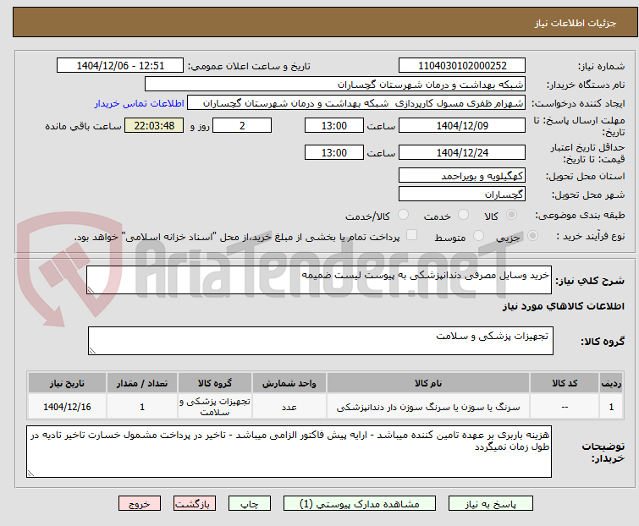Click the resize grip of گروه کالا box

pos(92,351)
